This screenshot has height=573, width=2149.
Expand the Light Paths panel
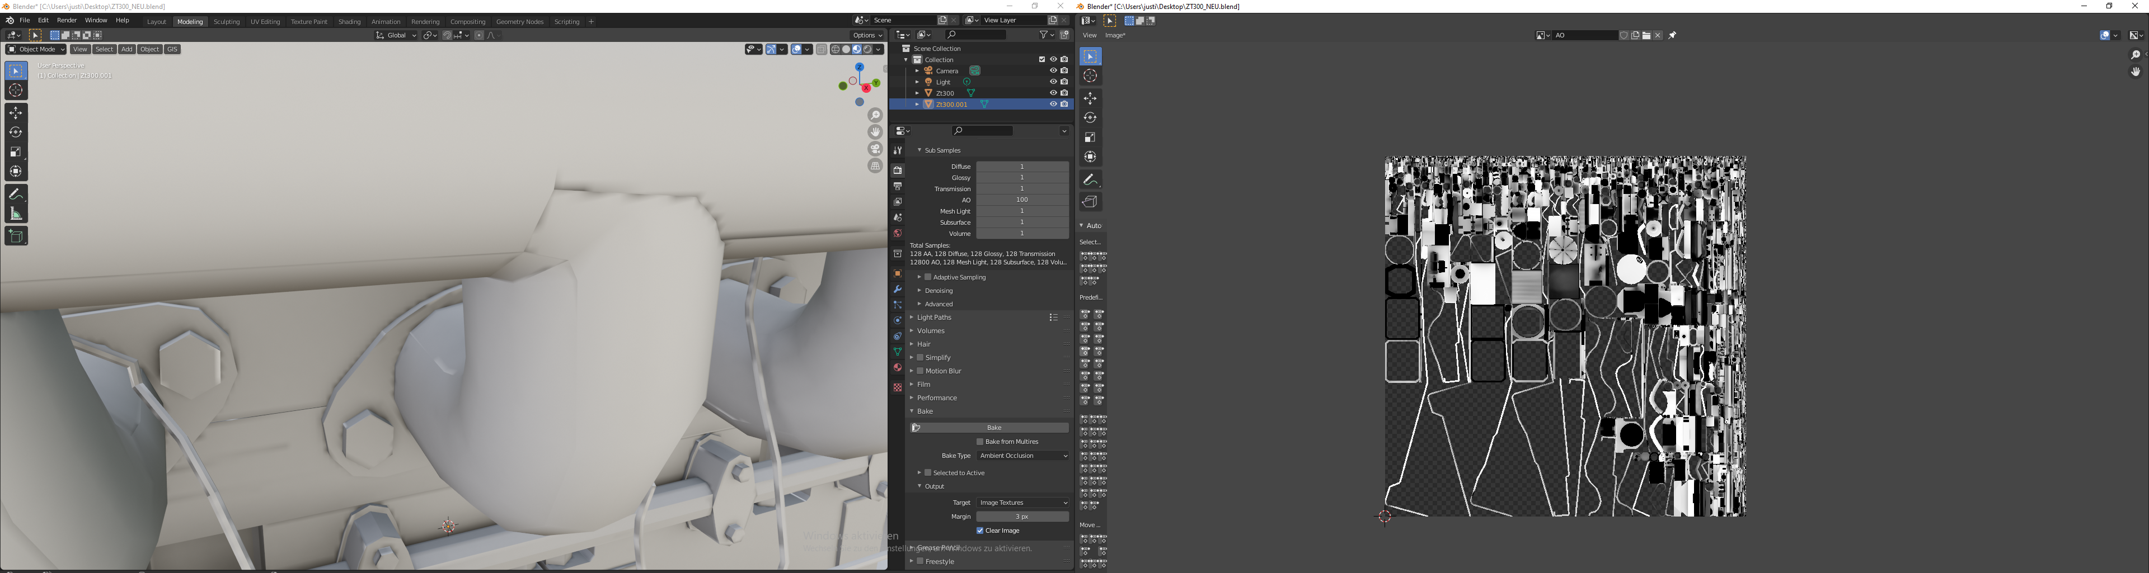933,318
